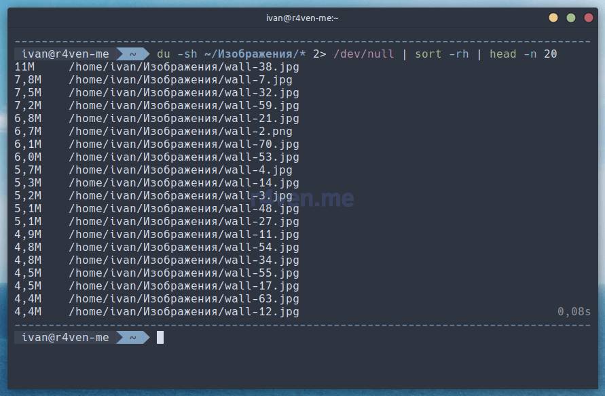Screen dimensions: 605x396
Task: Click the 'du' command in the command line
Action: click(x=164, y=54)
